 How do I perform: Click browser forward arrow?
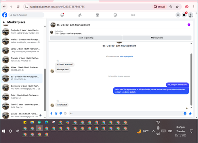point(11,7)
